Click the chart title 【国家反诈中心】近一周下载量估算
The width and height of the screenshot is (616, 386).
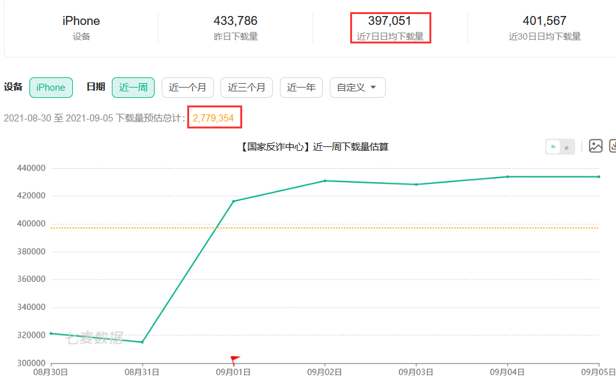point(314,147)
